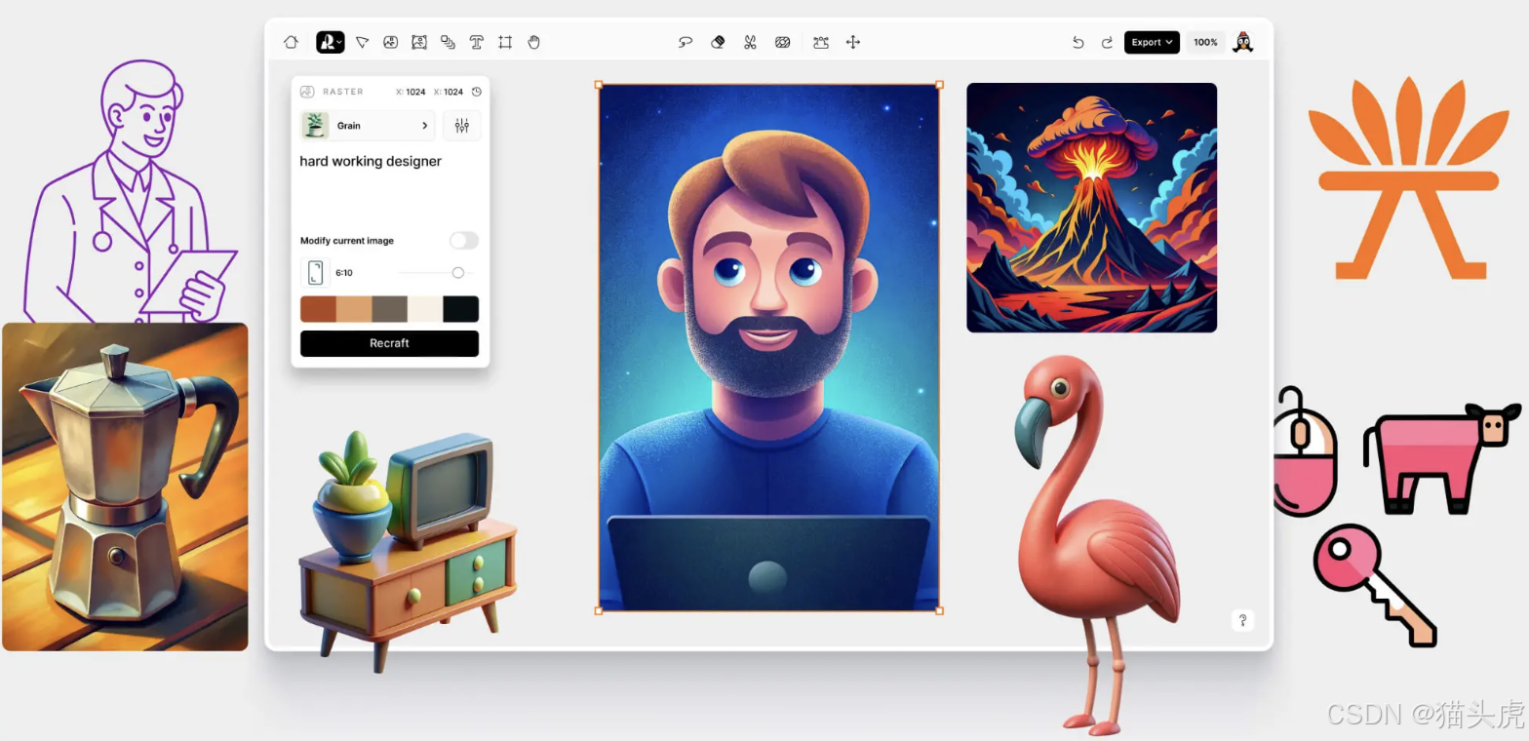Click the frame crop tool
Screen dimensions: 1529x741
pyautogui.click(x=505, y=42)
